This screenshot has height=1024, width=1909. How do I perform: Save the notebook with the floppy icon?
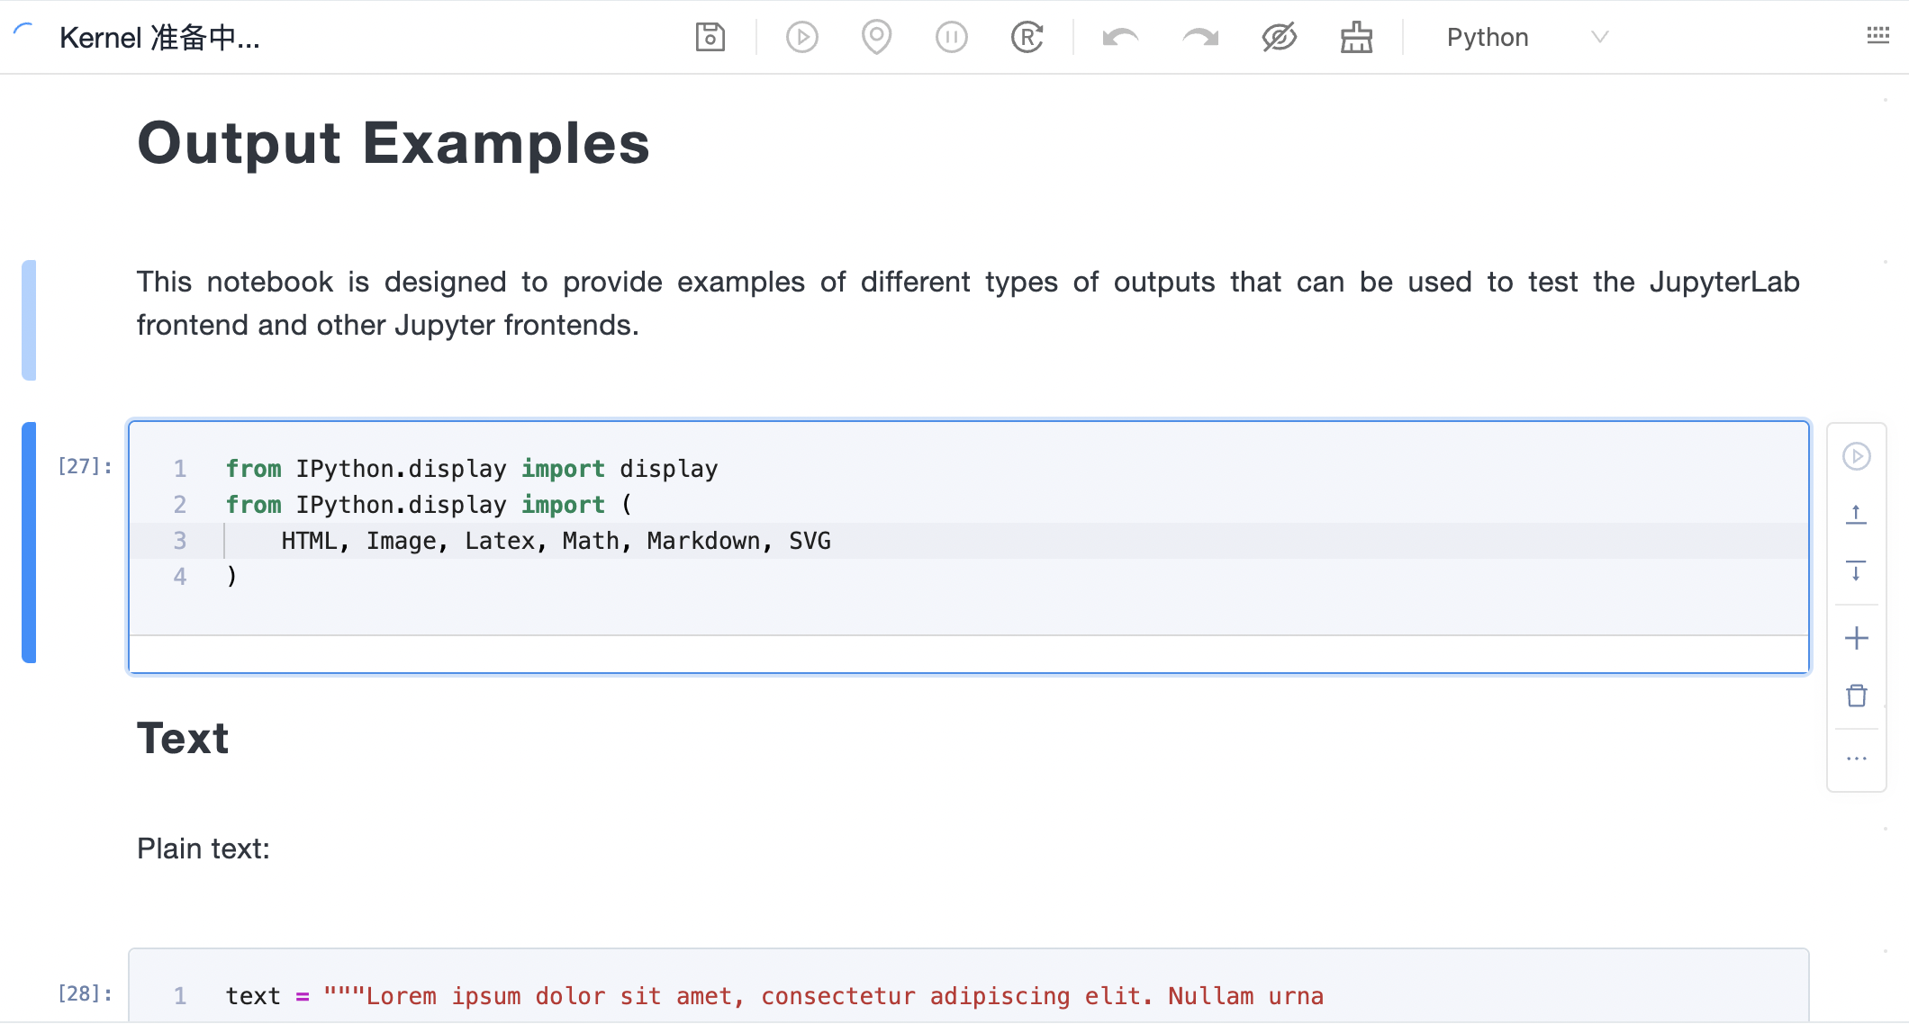tap(710, 37)
